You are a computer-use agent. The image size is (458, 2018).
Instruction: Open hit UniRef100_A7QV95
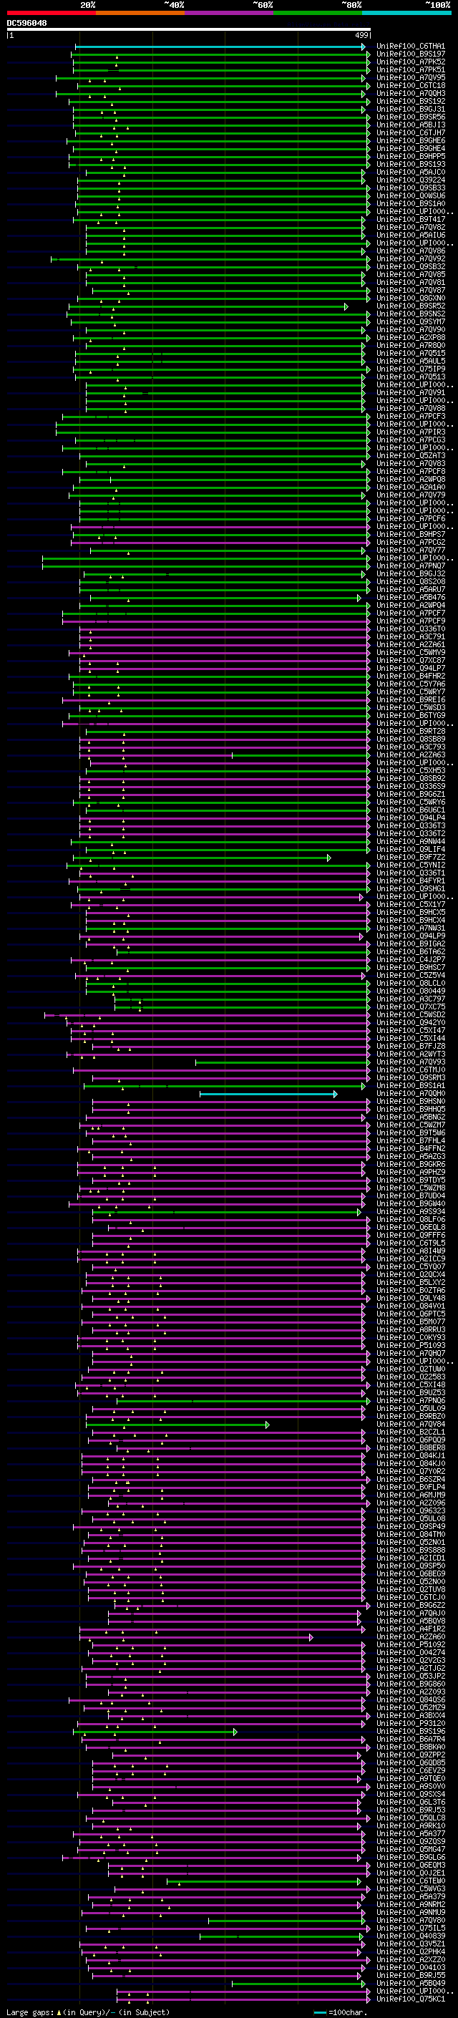pos(410,77)
